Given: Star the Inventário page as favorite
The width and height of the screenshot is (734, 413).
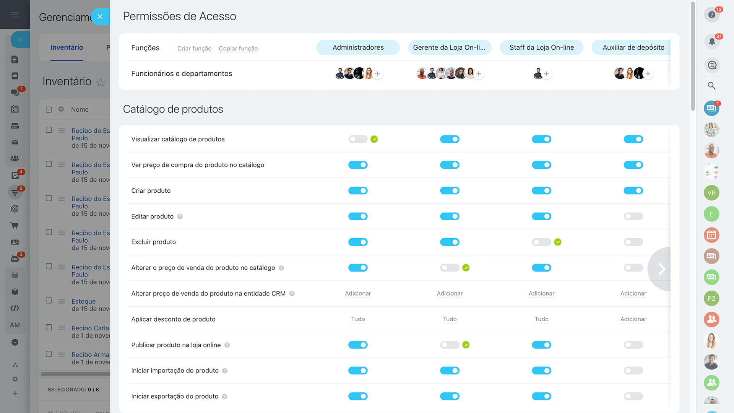Looking at the screenshot, I should [x=101, y=82].
